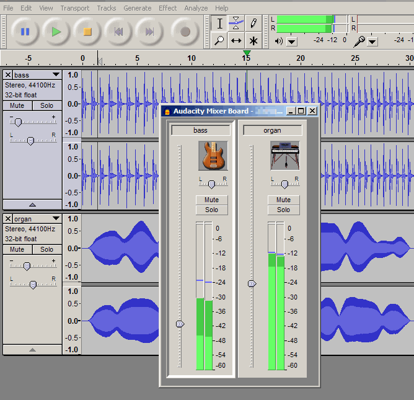
Task: Toggle Mute on organ in Mixer Board
Action: [x=283, y=200]
